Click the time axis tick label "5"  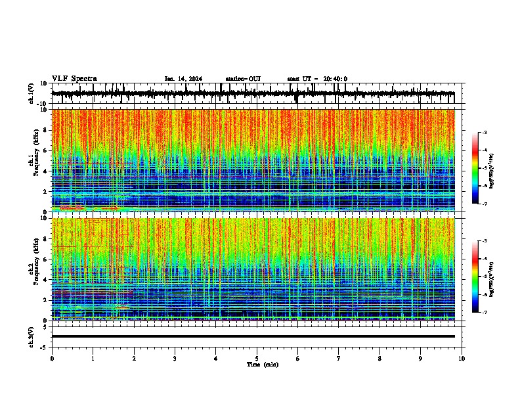[x=257, y=359]
